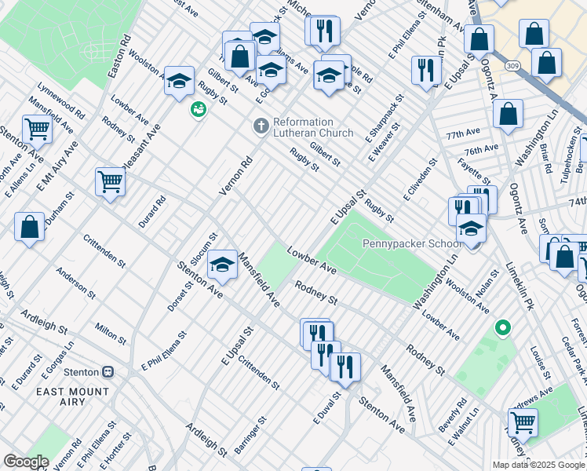Click the Route 309 highway shield
This screenshot has width=587, height=471.
point(512,66)
